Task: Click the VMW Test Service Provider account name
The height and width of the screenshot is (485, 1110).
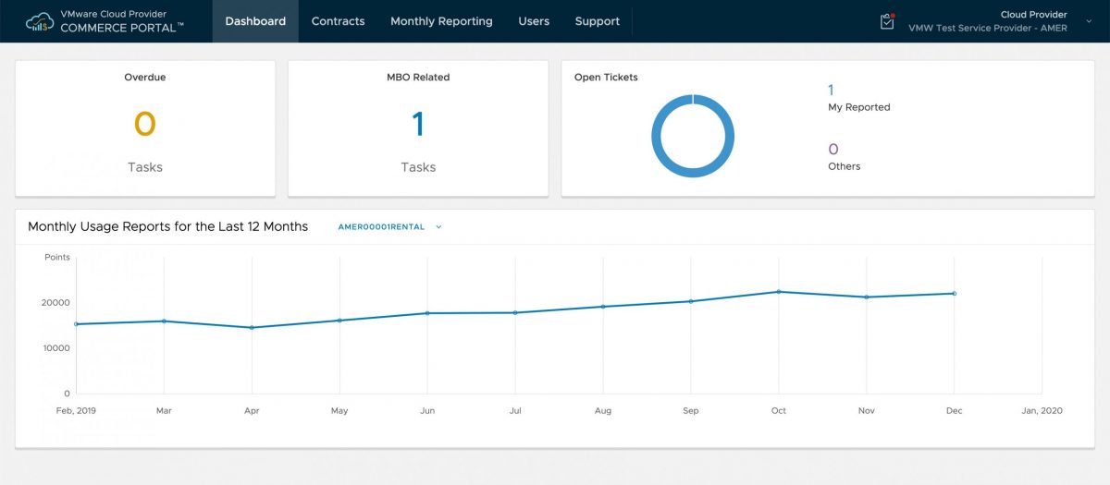Action: (987, 28)
